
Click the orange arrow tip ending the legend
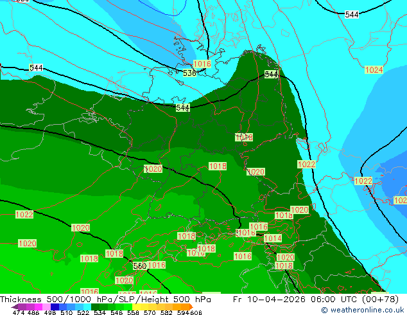coord(191,307)
